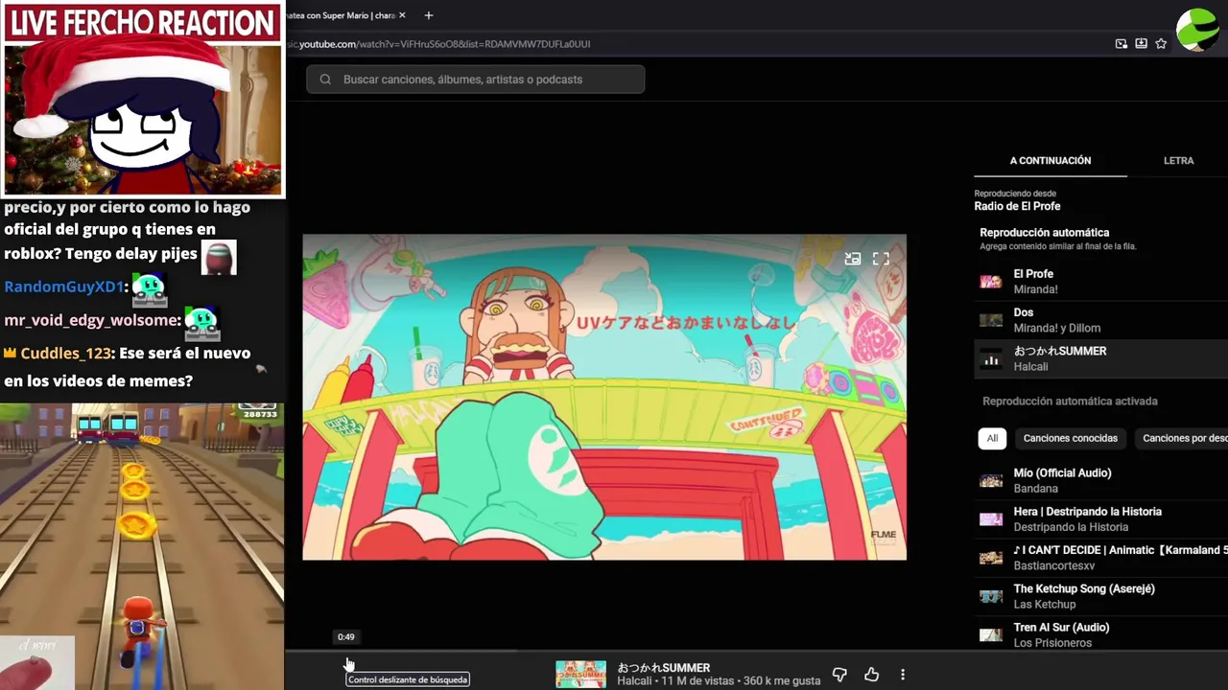Click the LIVE FERCHO REACTION webcam overlay
Screen dimensions: 1228x690
[143, 100]
